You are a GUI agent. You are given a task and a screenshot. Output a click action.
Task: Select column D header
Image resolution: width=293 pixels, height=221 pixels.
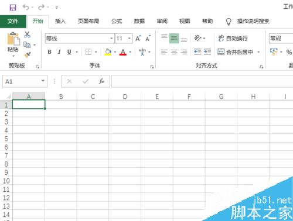click(x=125, y=96)
